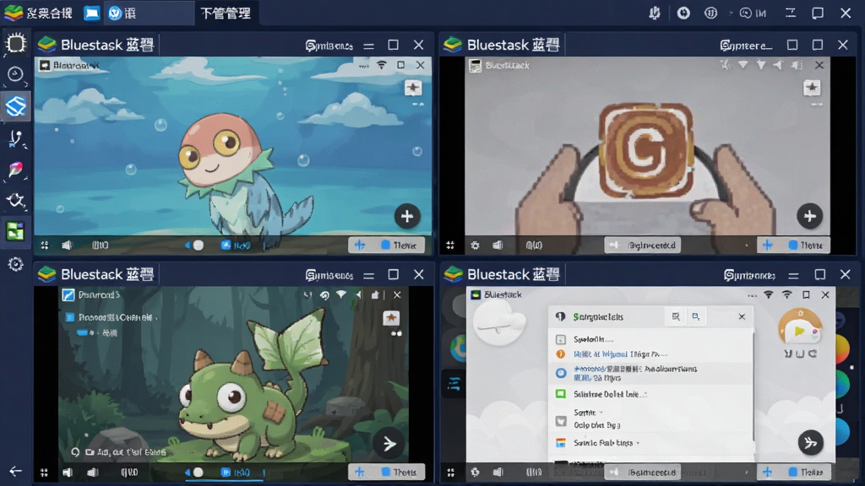Click the IM icon in the top bar
865x486 pixels.
pos(753,13)
